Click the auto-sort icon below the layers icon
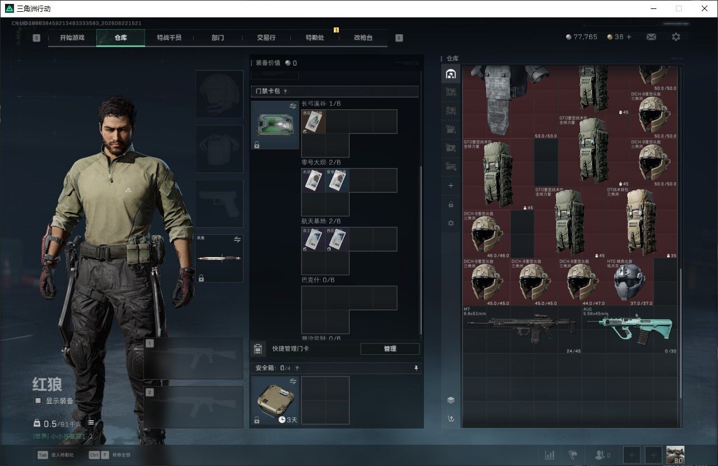This screenshot has height=466, width=718. [451, 418]
